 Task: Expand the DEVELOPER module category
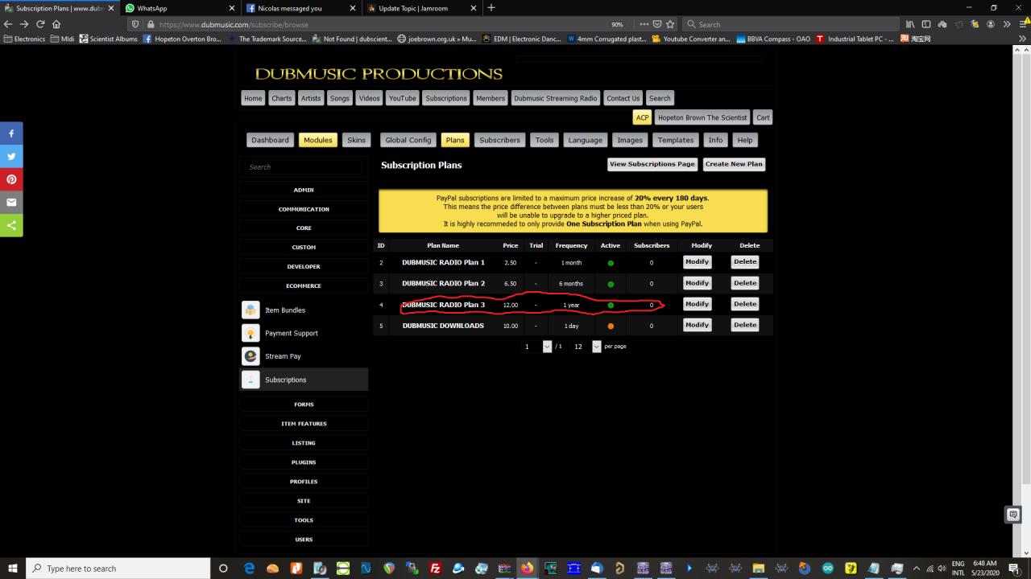[304, 266]
